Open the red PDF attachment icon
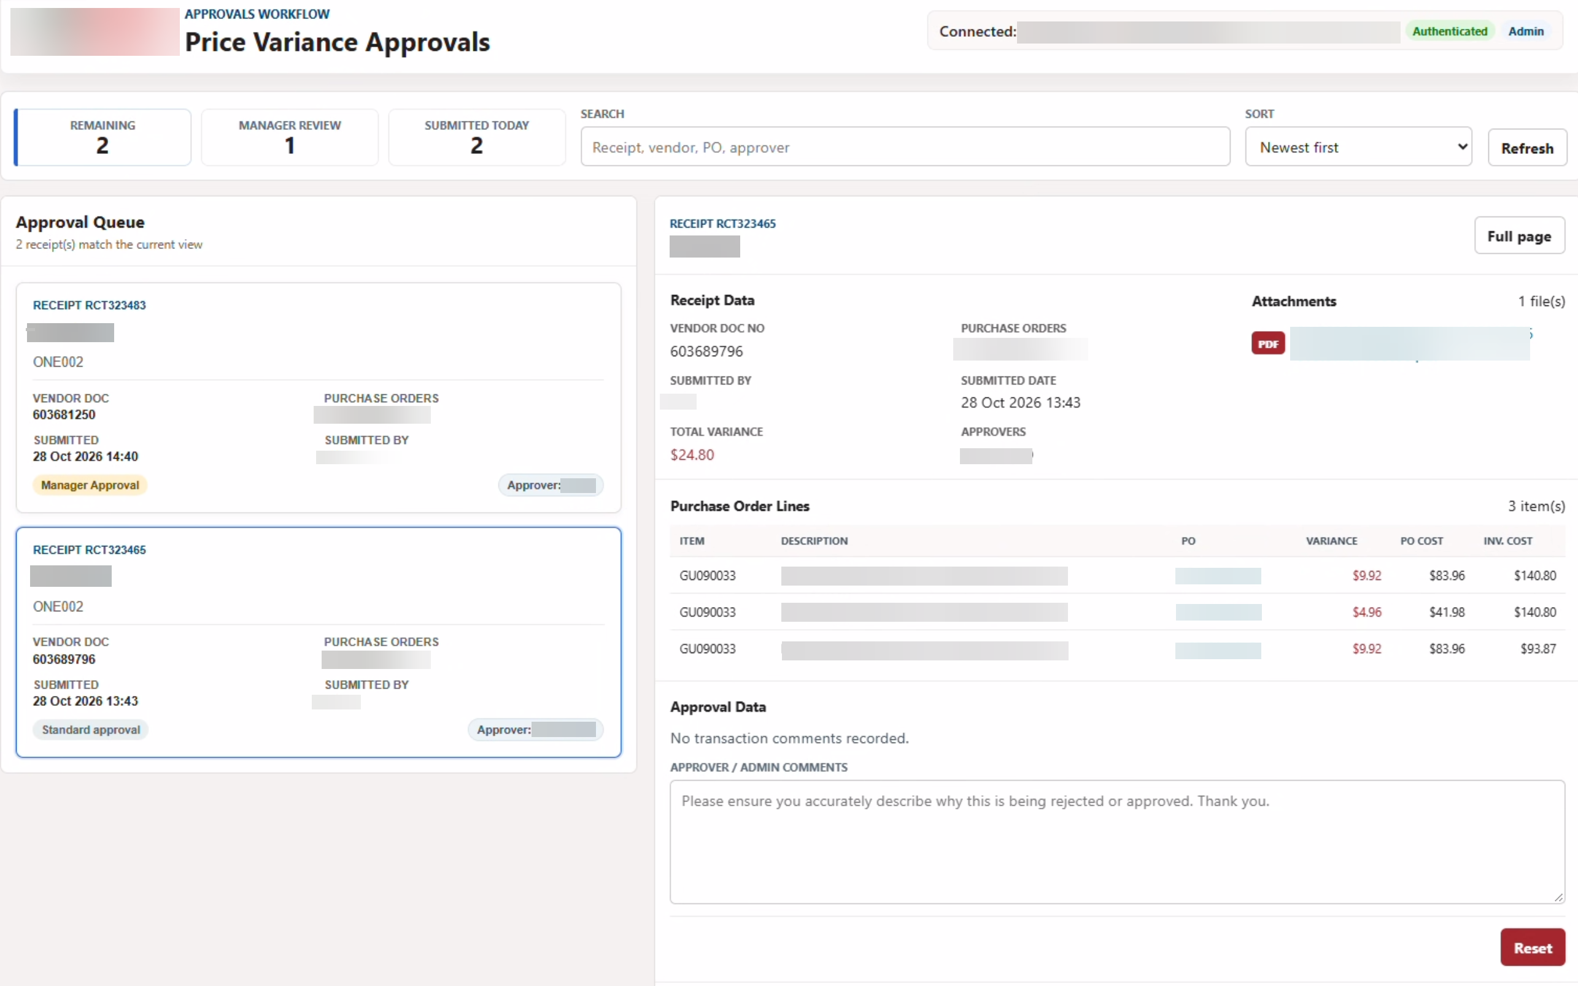Viewport: 1578px width, 986px height. [1267, 343]
